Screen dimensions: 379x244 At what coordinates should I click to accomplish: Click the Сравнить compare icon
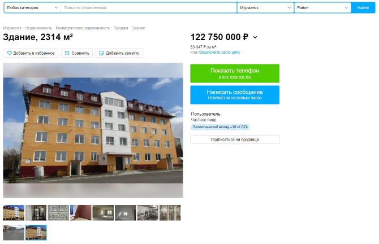coord(67,53)
